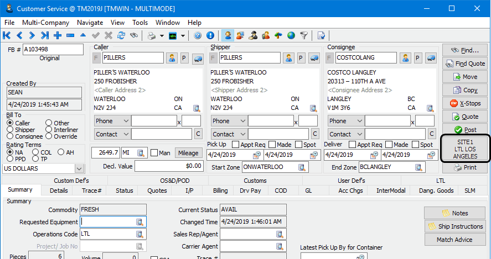Image resolution: width=491 pixels, height=259 pixels.
Task: Click the blue plus add record icon
Action: 58,35
